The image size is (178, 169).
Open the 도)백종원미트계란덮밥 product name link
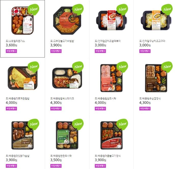(x=18, y=98)
